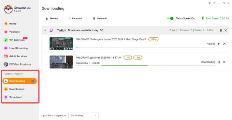Viewport: 232px width, 120px height.
Task: Click the lightning Total Speed icon
Action: coord(203,18)
